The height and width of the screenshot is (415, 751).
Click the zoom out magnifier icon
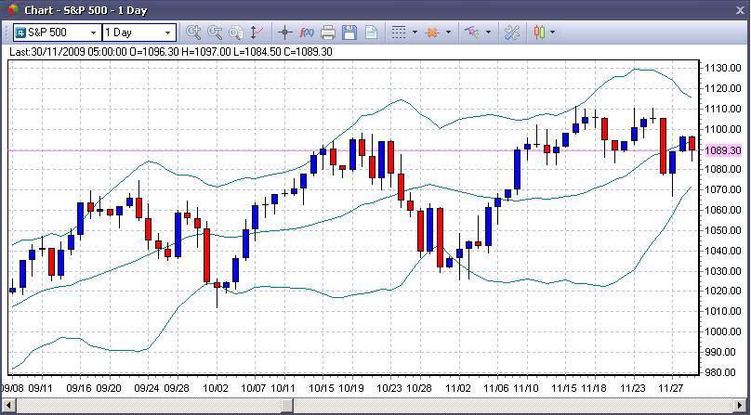pyautogui.click(x=215, y=32)
